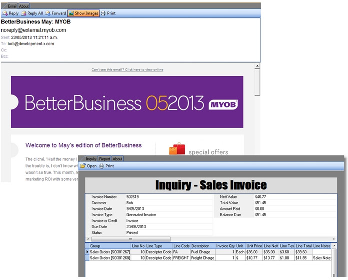The image size is (348, 280).
Task: Click the email vertical scrollbar thumb
Action: (257, 82)
